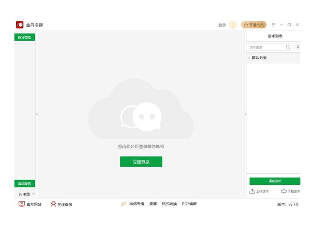Screen dimensions: 319x235
Task: Click the central WeChat cloud login image
Action: click(141, 109)
